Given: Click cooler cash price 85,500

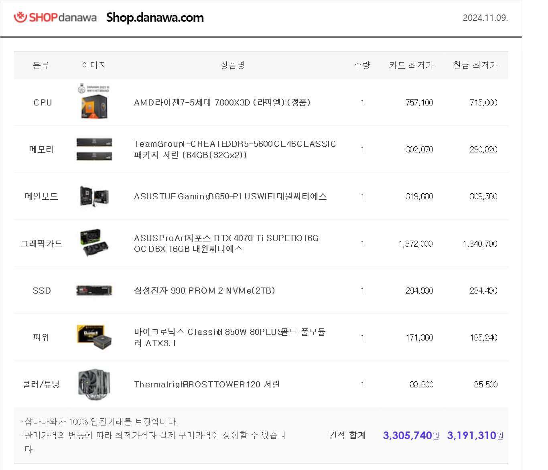Looking at the screenshot, I should [x=486, y=385].
